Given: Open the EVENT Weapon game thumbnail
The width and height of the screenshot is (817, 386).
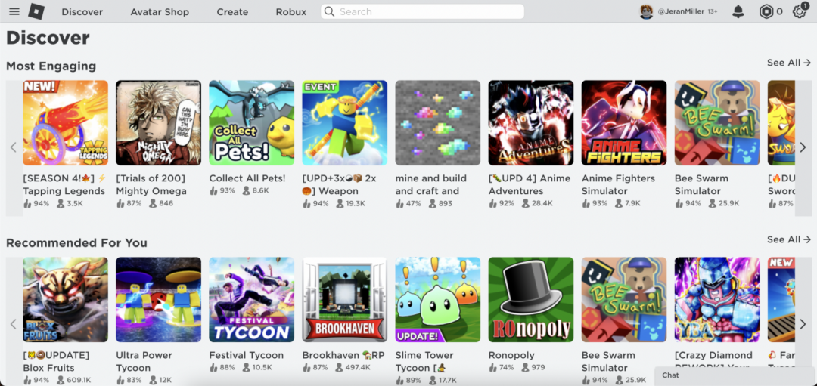Looking at the screenshot, I should pyautogui.click(x=345, y=123).
